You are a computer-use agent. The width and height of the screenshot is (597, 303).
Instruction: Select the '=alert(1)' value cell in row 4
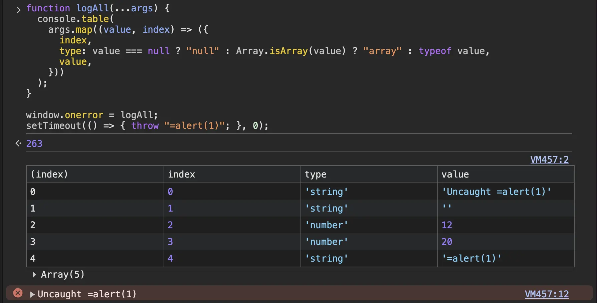[x=506, y=258]
